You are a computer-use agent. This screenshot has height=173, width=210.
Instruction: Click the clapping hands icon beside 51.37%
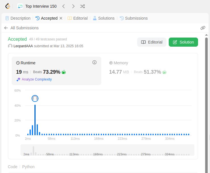pyautogui.click(x=164, y=72)
